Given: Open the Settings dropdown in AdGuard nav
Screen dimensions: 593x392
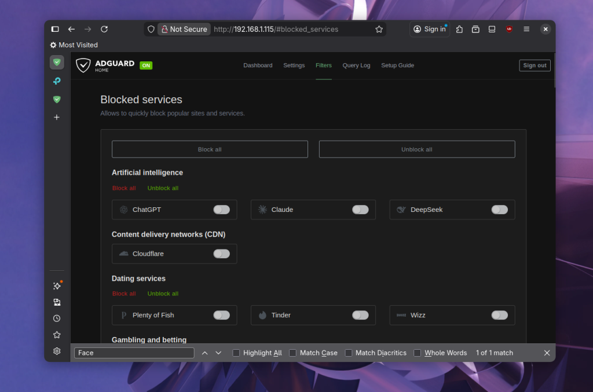Looking at the screenshot, I should [x=294, y=65].
